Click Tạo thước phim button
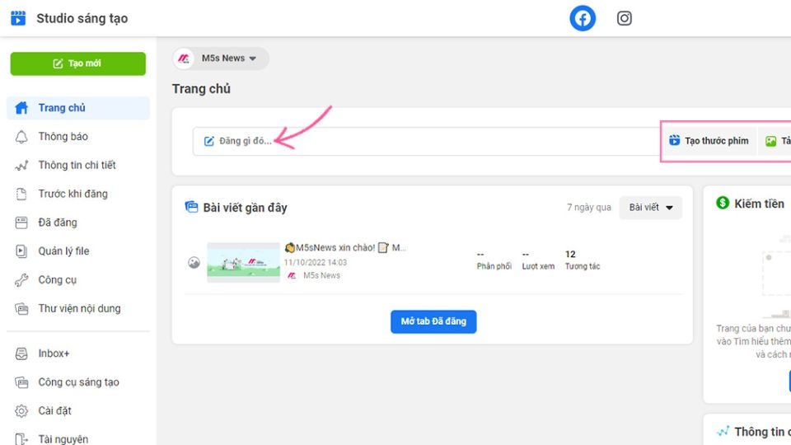This screenshot has width=791, height=445. tap(709, 141)
